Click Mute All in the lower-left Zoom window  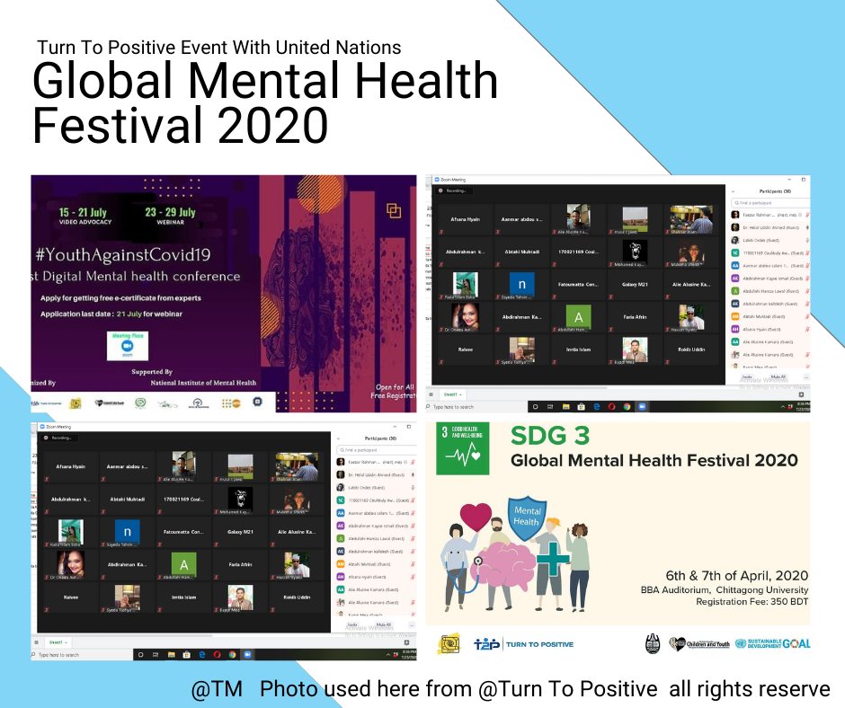coord(384,624)
